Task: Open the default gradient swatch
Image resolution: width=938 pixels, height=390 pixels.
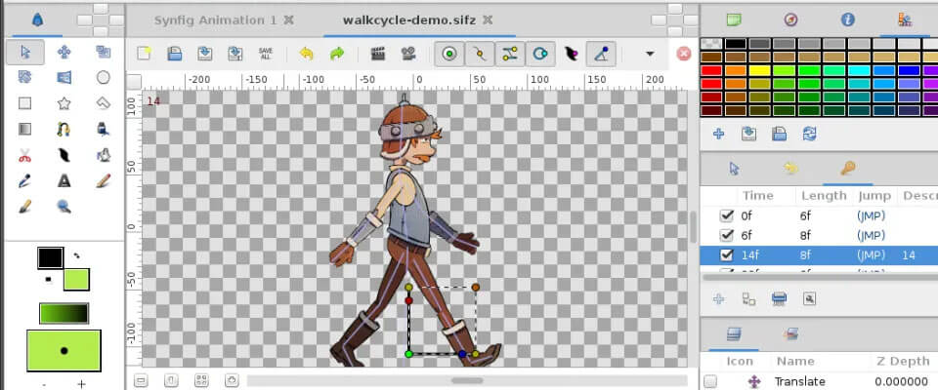Action: tap(64, 313)
